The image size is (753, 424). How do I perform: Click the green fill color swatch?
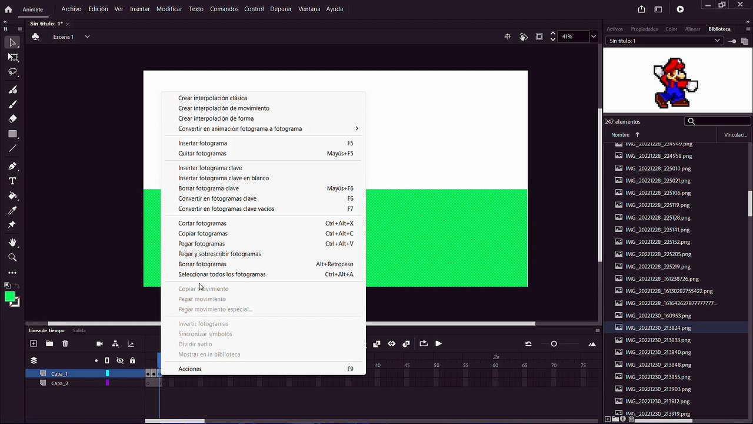point(10,297)
